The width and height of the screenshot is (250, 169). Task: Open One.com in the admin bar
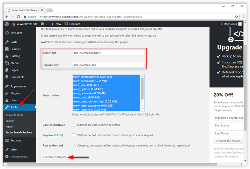coord(72,24)
